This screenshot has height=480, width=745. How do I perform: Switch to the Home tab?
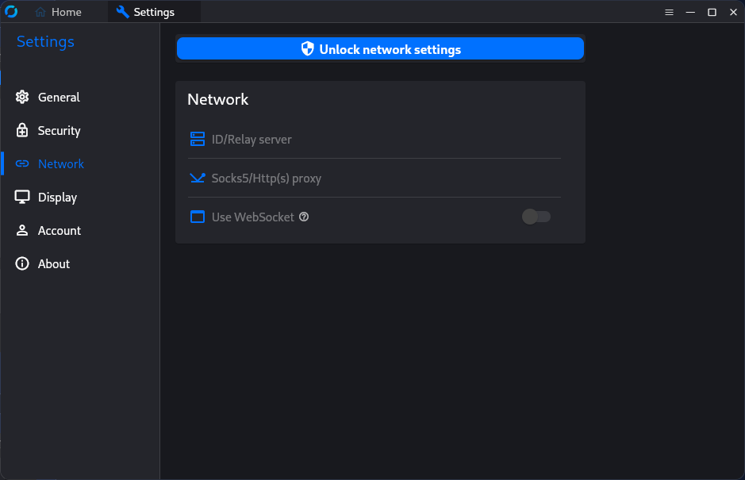pyautogui.click(x=59, y=12)
